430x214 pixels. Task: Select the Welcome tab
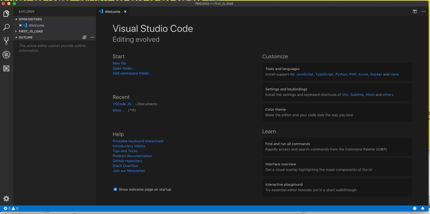coord(113,12)
